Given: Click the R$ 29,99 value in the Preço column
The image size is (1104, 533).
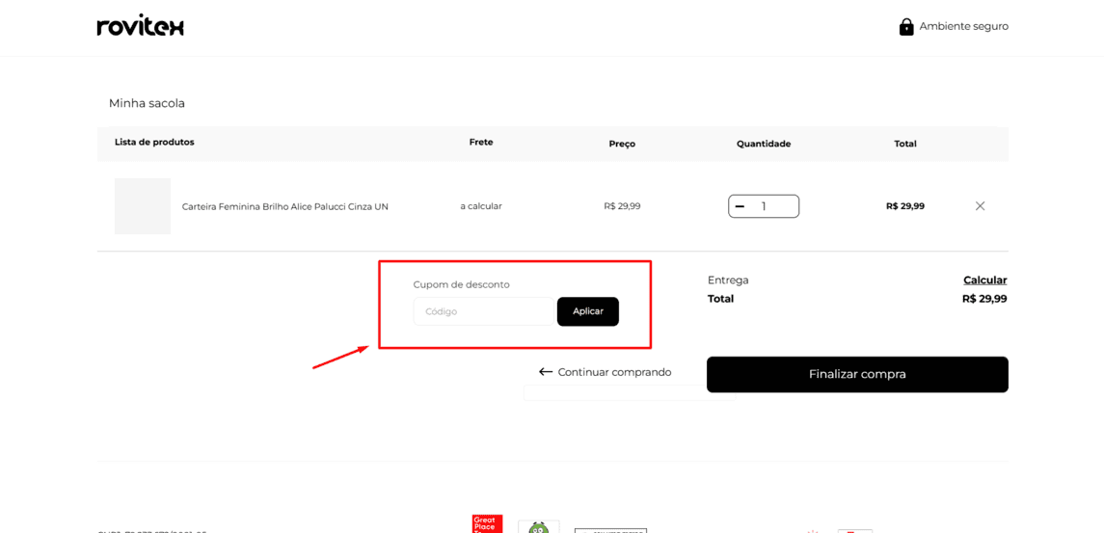Looking at the screenshot, I should 623,206.
